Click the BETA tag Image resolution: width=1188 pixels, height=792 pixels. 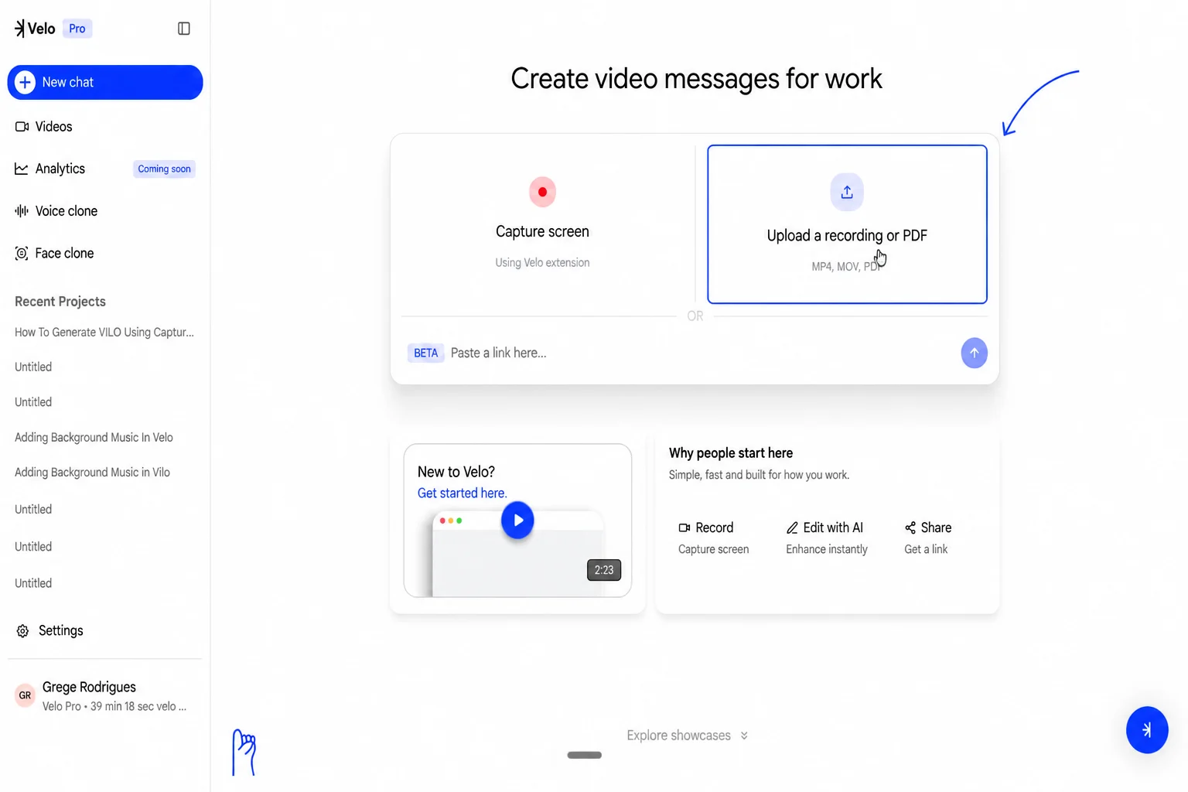425,353
